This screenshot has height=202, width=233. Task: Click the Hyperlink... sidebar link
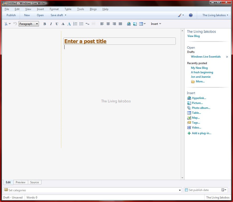(199, 98)
